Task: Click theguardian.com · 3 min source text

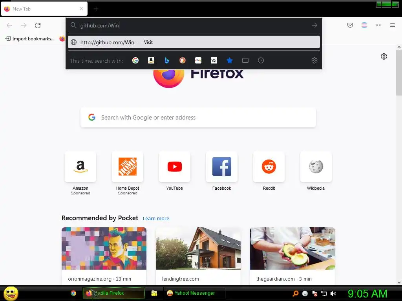Action: pos(284,279)
